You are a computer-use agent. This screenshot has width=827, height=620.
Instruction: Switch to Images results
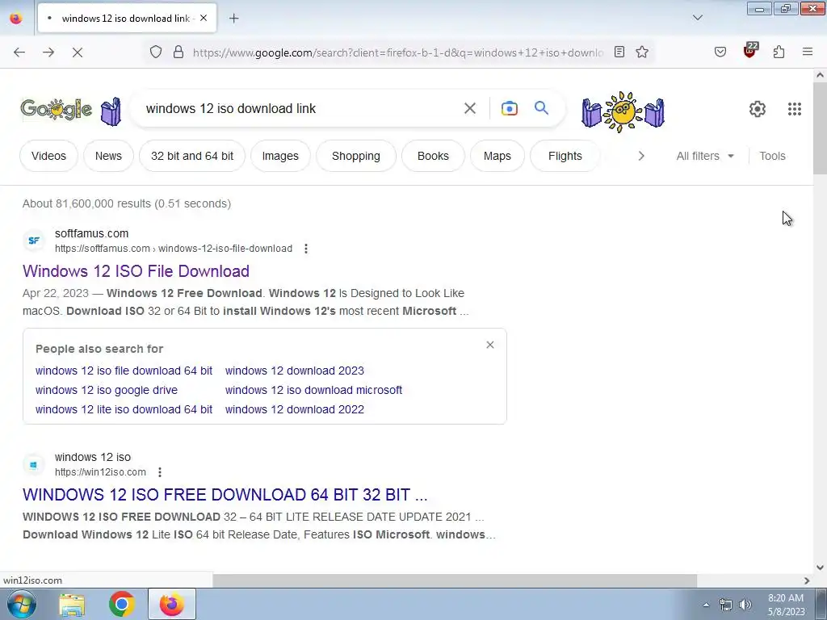280,156
